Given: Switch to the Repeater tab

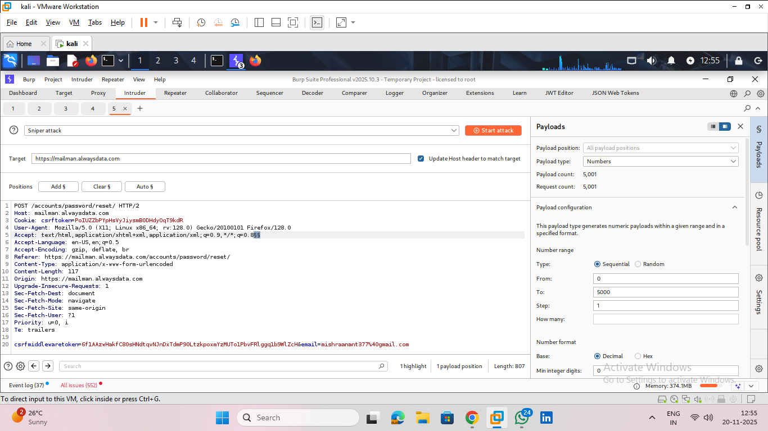Looking at the screenshot, I should tap(175, 93).
